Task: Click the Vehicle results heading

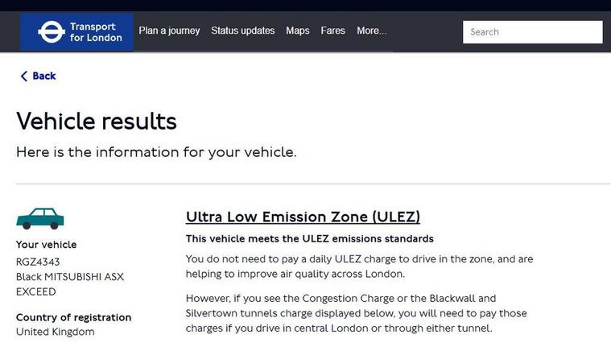Action: click(x=97, y=121)
